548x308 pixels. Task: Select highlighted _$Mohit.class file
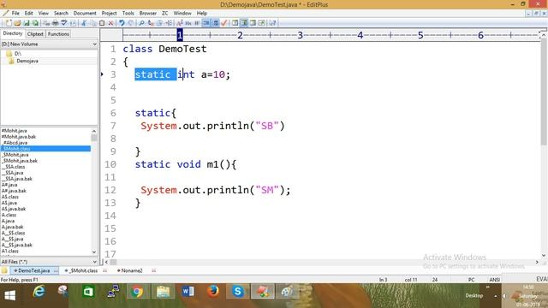click(45, 149)
